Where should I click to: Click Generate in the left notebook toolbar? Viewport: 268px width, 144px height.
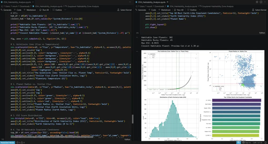click(6, 10)
